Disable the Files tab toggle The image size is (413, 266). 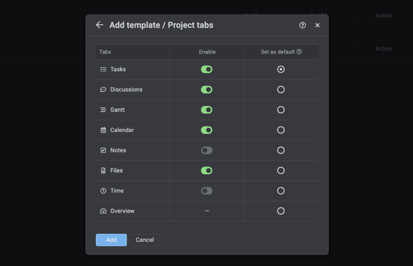207,171
